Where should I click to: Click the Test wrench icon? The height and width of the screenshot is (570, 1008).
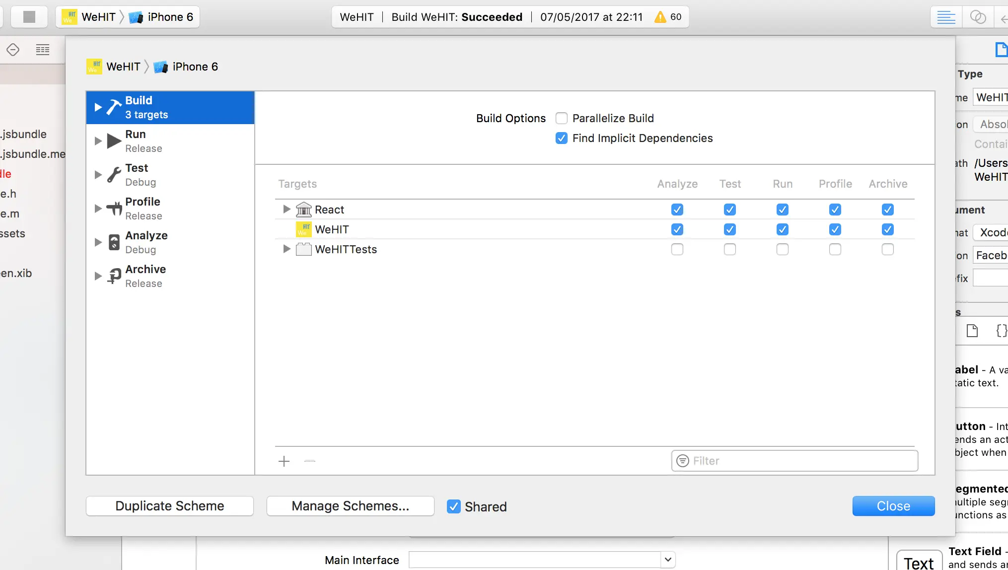[114, 175]
